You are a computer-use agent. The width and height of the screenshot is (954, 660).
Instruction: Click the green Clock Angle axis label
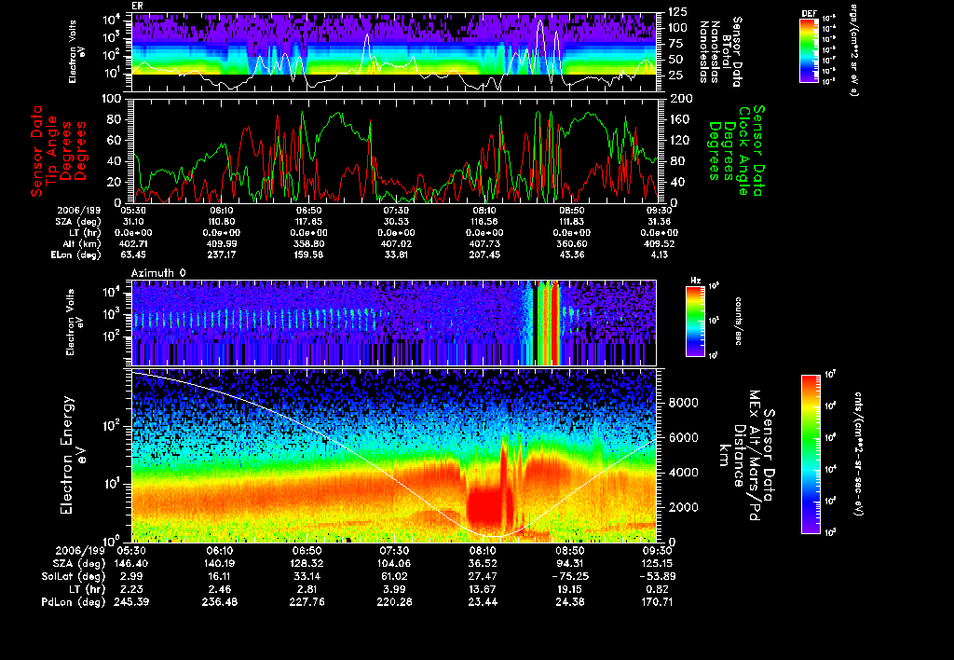(736, 150)
